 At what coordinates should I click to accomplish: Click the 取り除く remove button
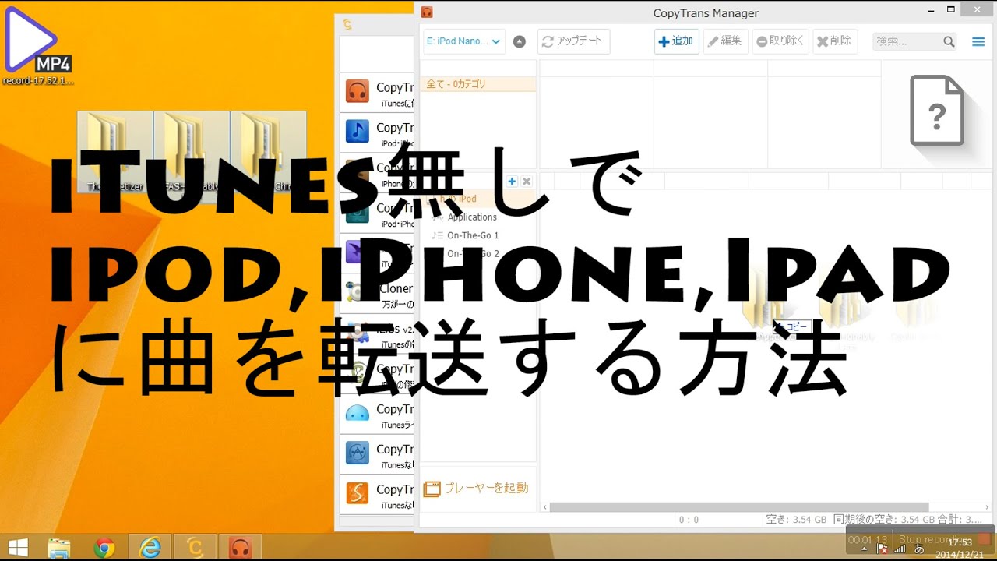[780, 41]
